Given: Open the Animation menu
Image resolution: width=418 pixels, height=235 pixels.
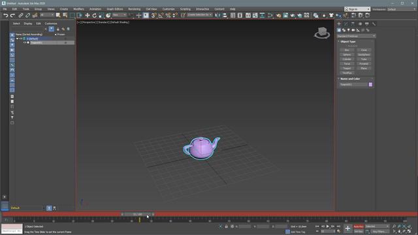Looking at the screenshot, I should click(x=95, y=9).
